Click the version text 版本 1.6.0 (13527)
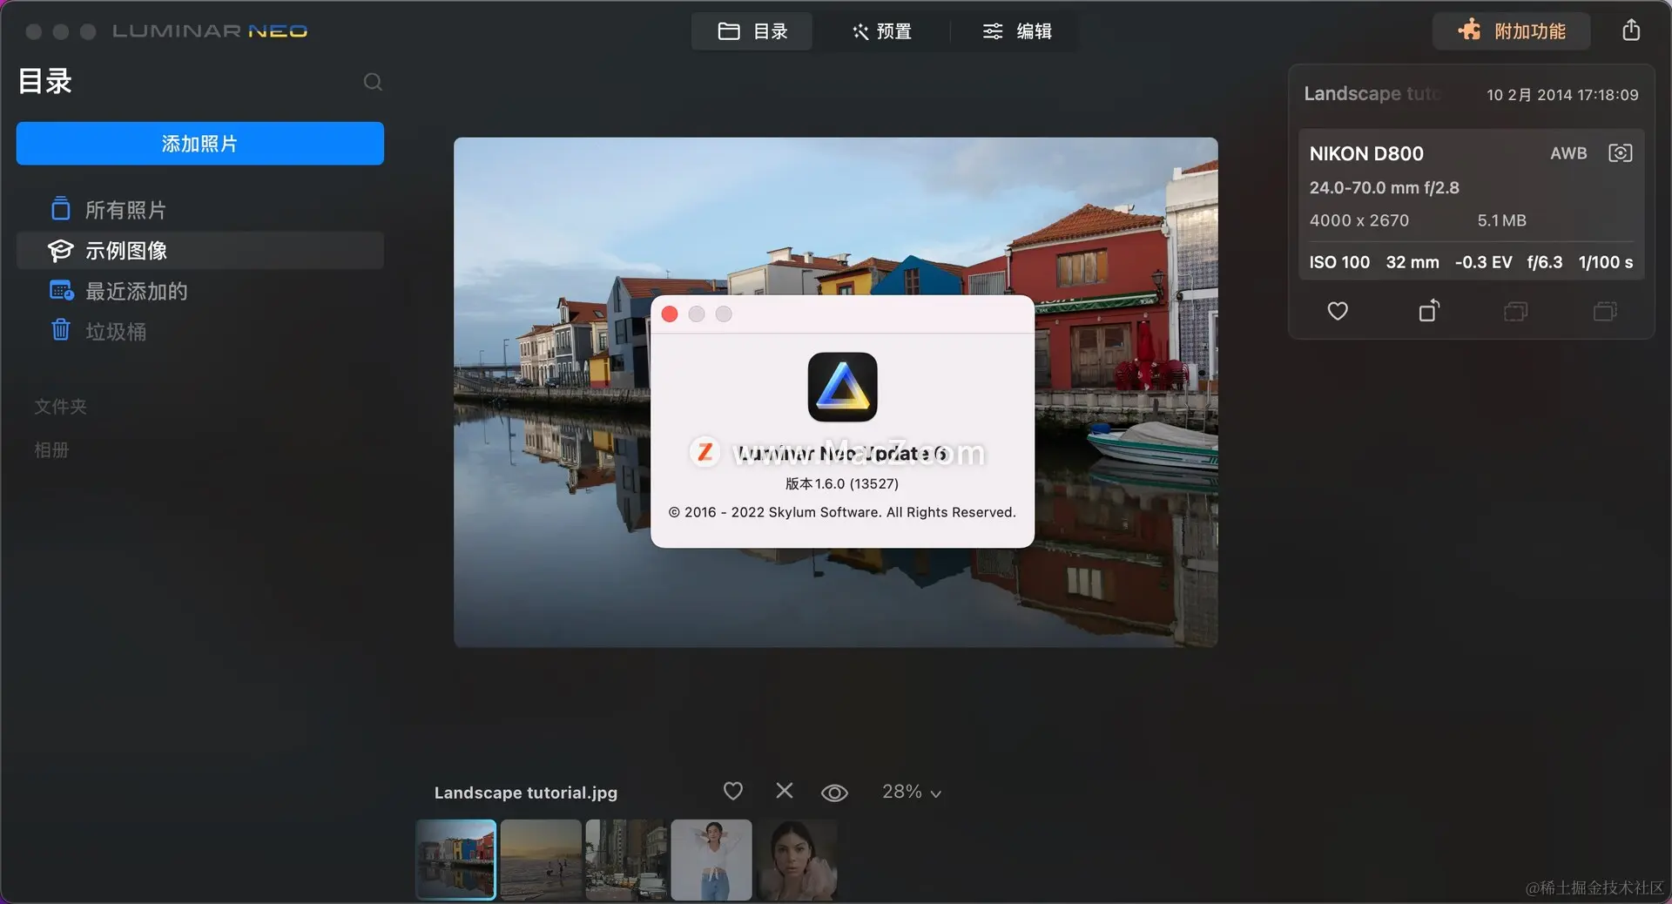The image size is (1672, 904). [x=842, y=483]
